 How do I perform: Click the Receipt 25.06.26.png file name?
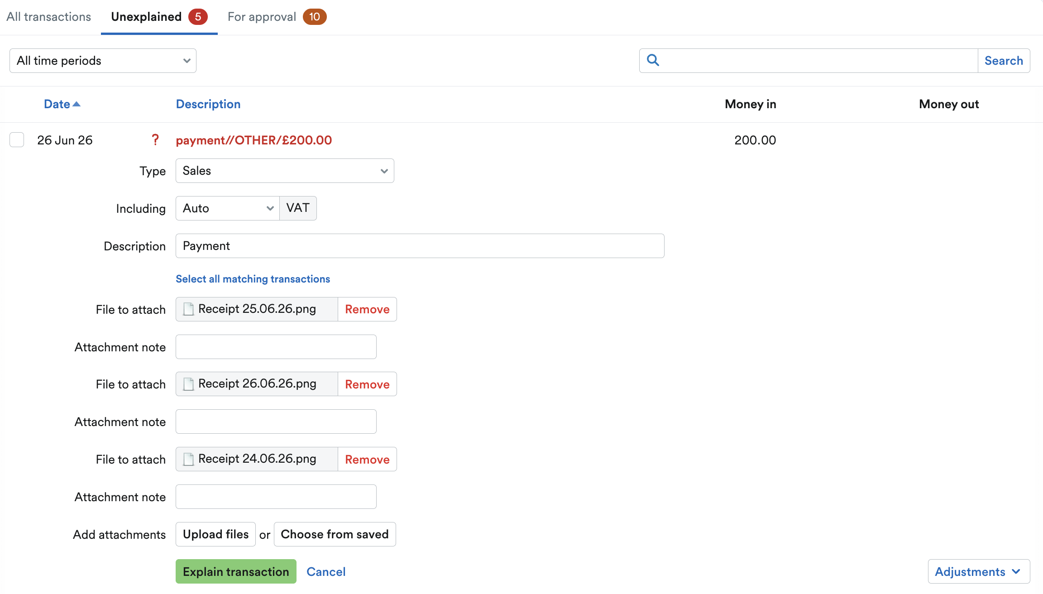coord(257,309)
